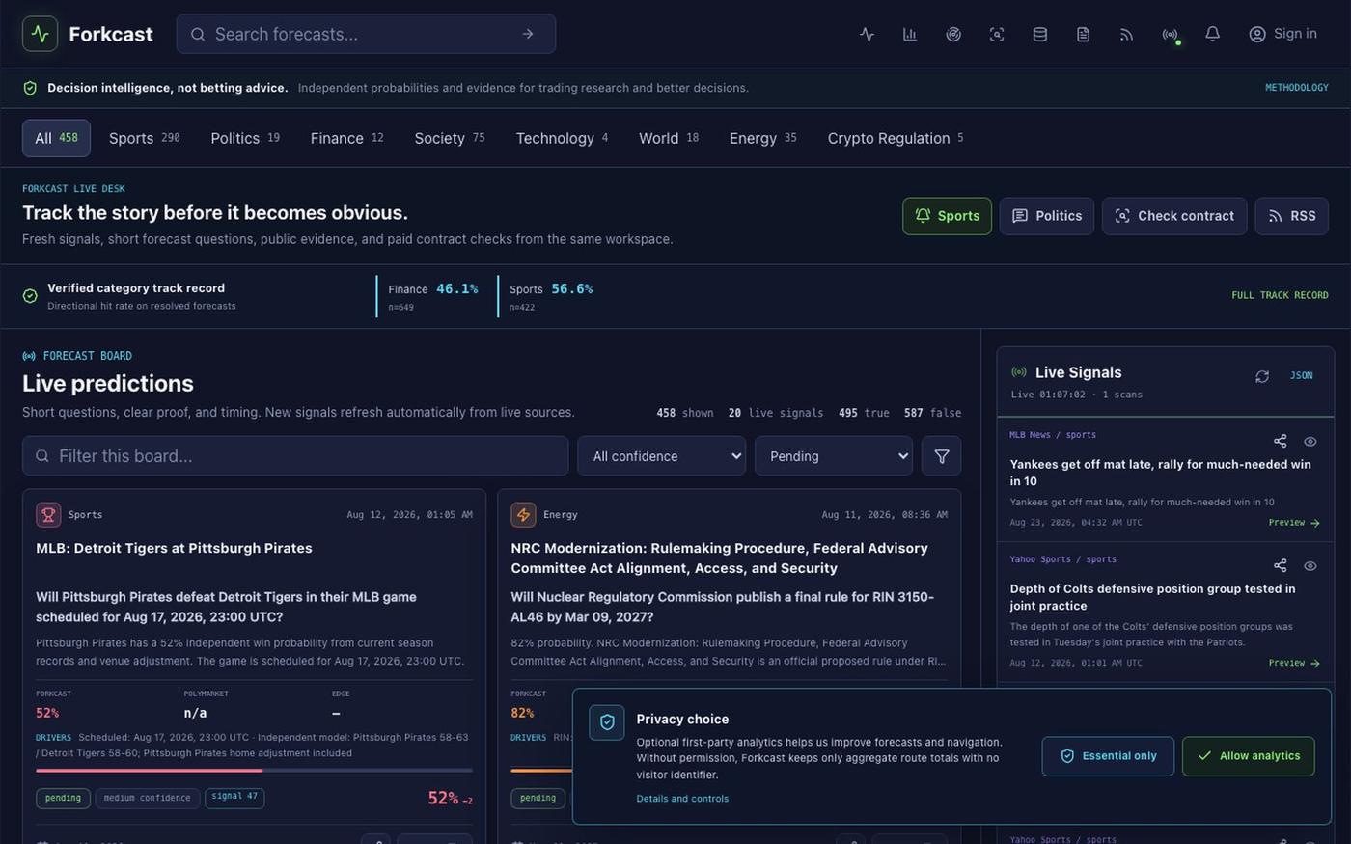Click pending tag on Tigers card
The image size is (1351, 844).
pos(63,798)
